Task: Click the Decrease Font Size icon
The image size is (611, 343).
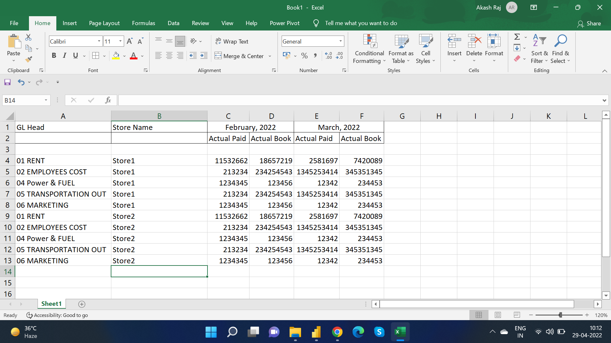Action: tap(140, 41)
